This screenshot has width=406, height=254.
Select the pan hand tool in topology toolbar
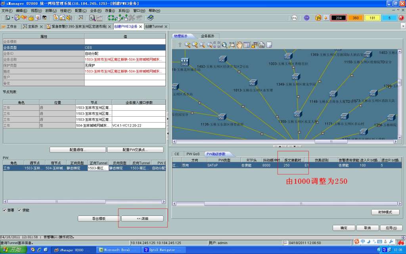[239, 45]
